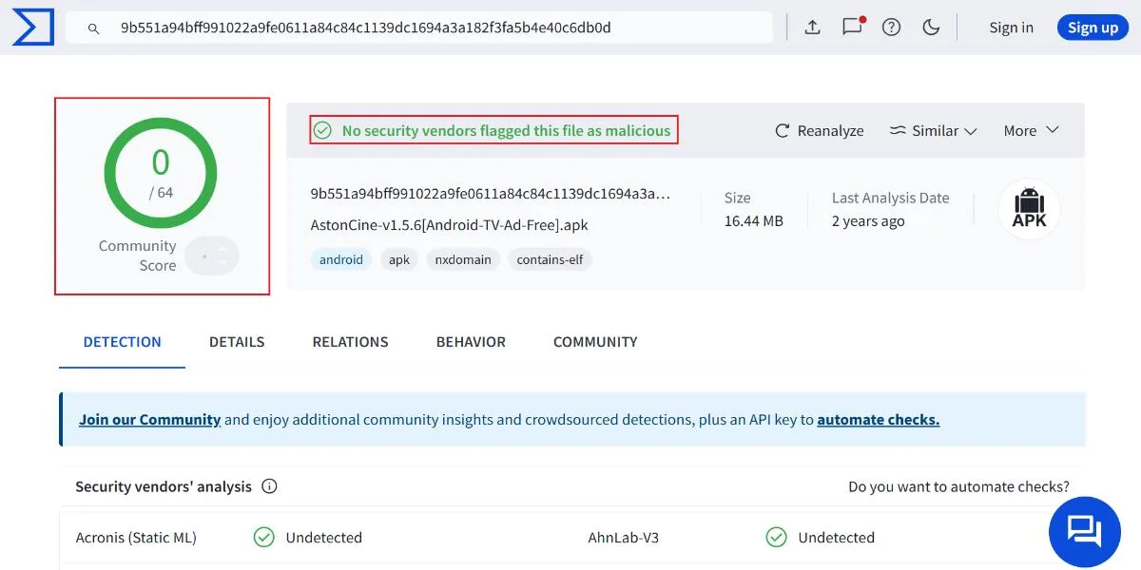Click the Sign up button

(x=1093, y=28)
